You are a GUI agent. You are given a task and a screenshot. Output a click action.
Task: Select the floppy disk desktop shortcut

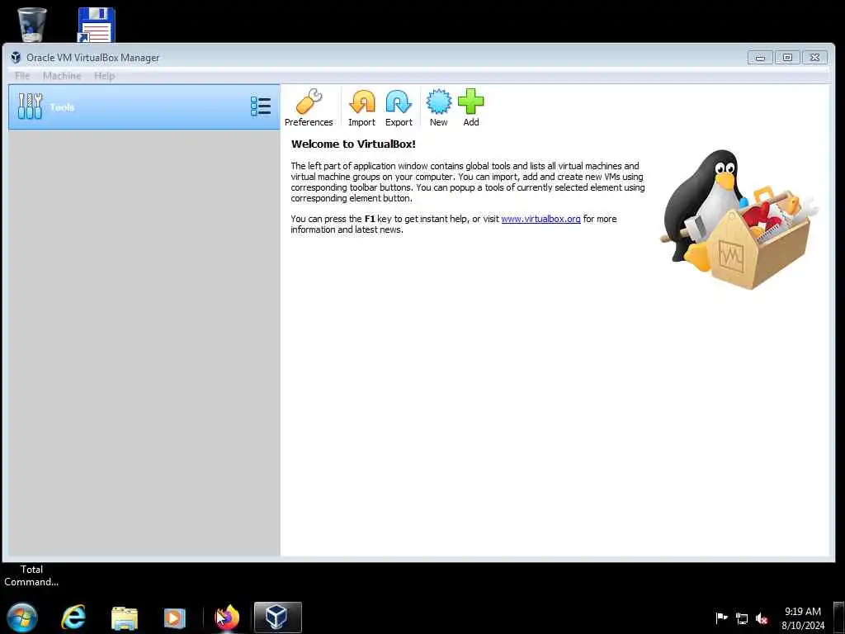[x=96, y=24]
